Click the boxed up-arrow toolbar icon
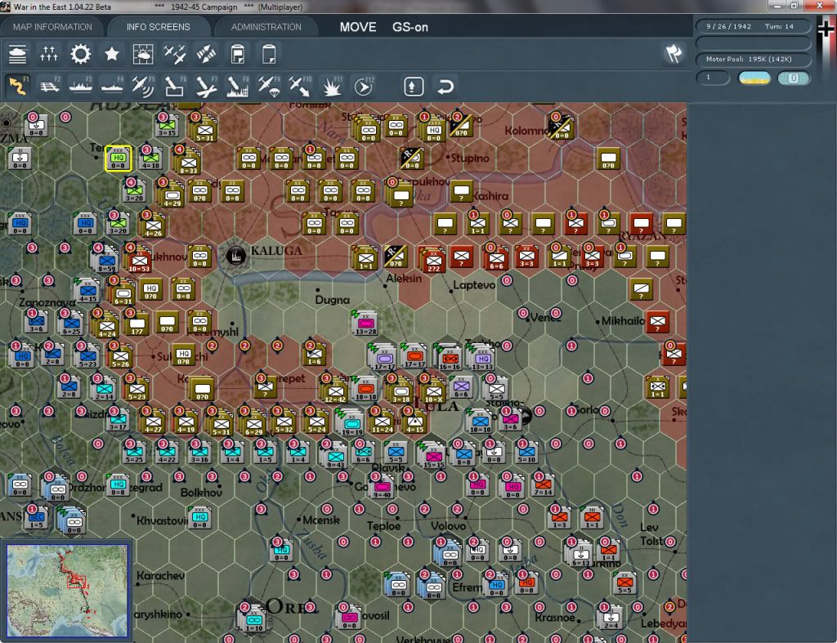This screenshot has height=643, width=837. point(413,87)
